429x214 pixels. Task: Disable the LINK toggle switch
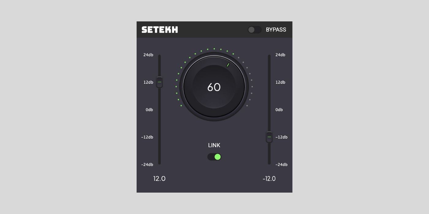pos(214,157)
